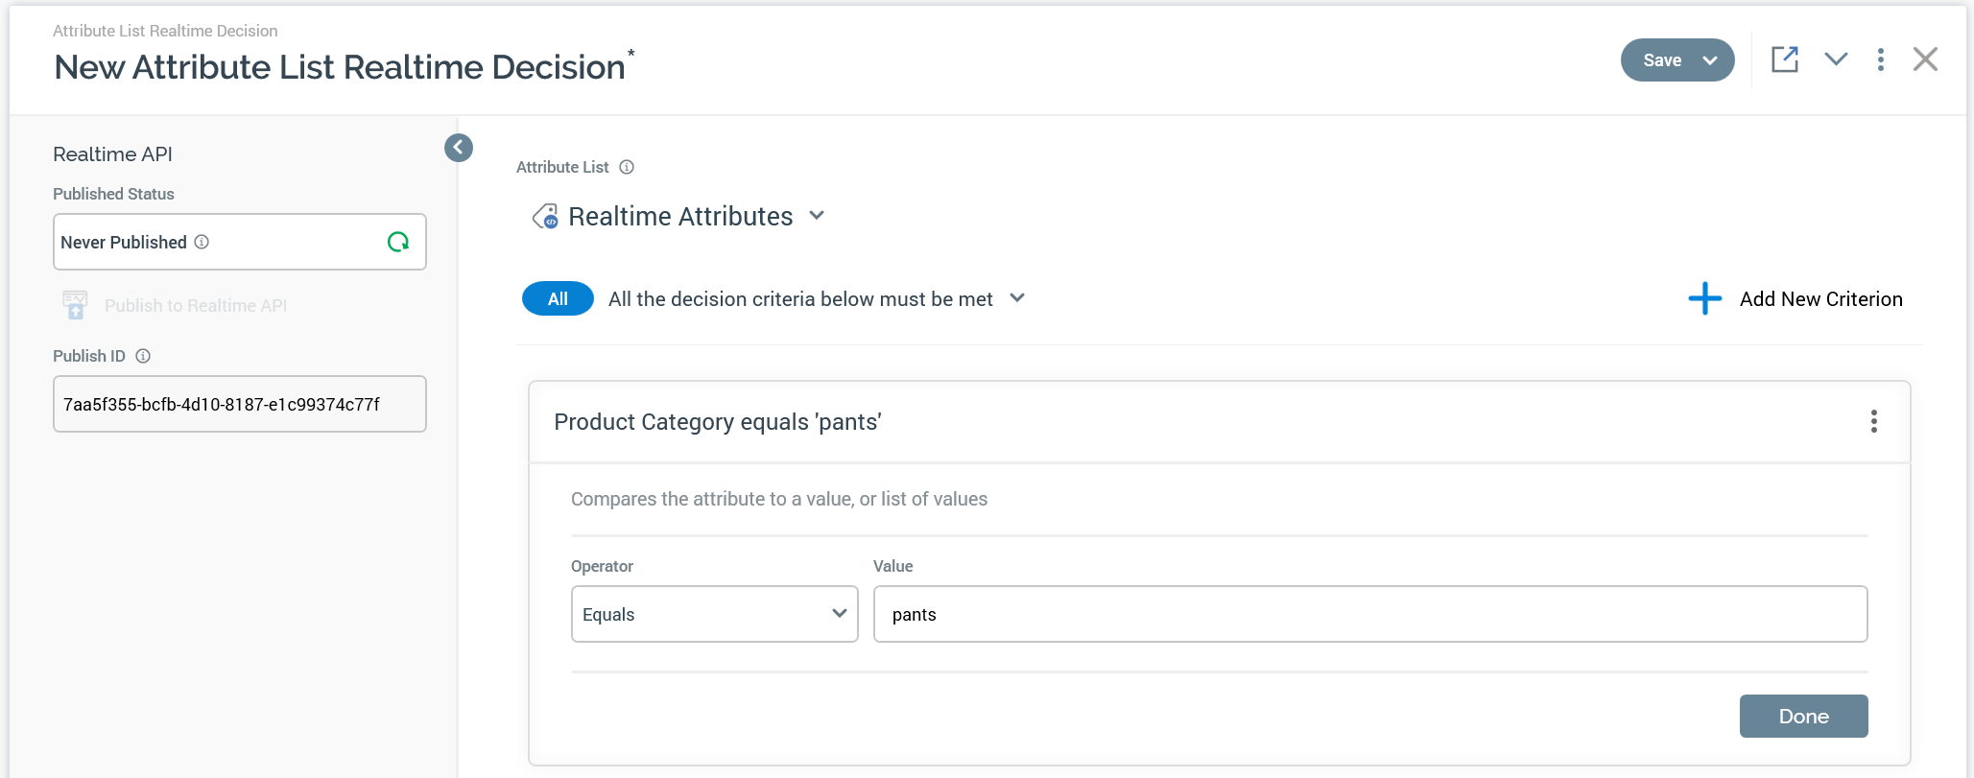Click the Value field containing pants

(1369, 614)
